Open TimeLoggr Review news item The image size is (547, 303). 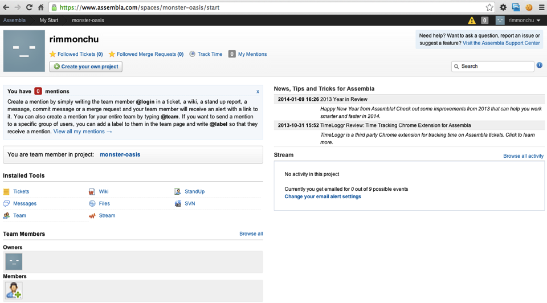[x=395, y=125]
